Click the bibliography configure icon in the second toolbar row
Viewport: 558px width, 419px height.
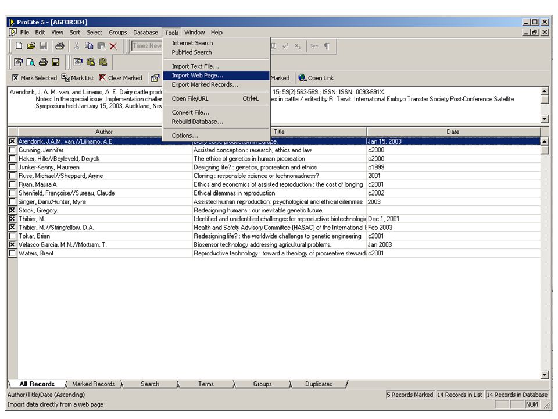point(19,62)
